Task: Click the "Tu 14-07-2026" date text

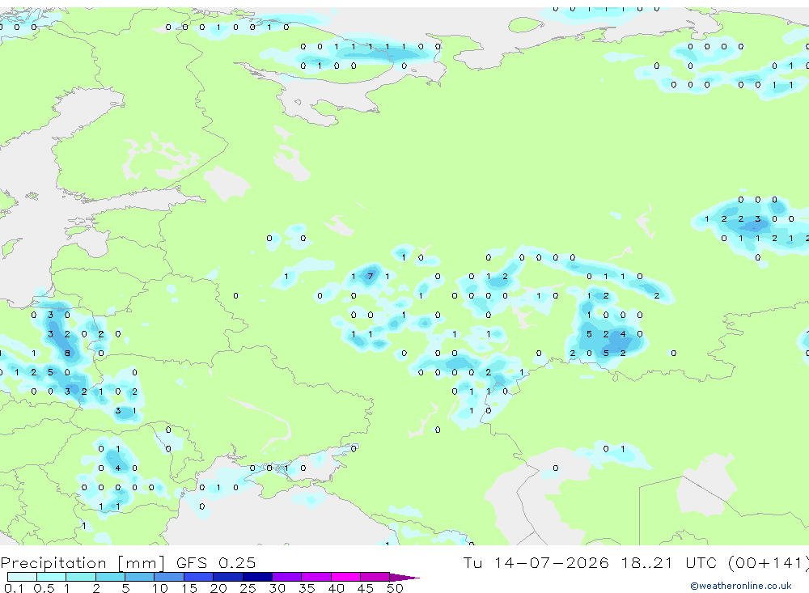Action: coord(536,562)
